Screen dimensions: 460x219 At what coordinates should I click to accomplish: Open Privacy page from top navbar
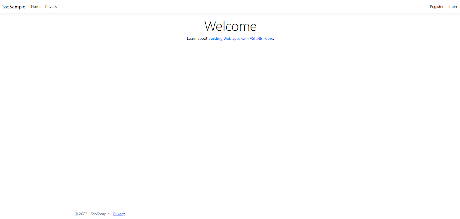click(51, 7)
